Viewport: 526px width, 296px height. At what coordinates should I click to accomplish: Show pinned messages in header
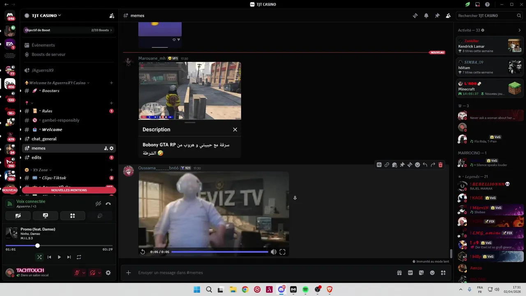(437, 16)
